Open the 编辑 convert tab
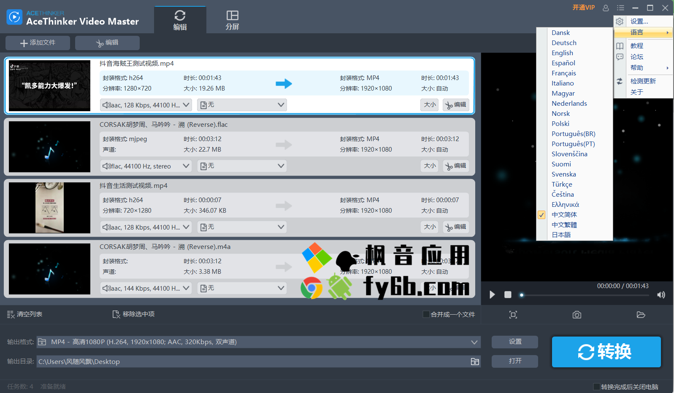674x393 pixels. coord(180,20)
